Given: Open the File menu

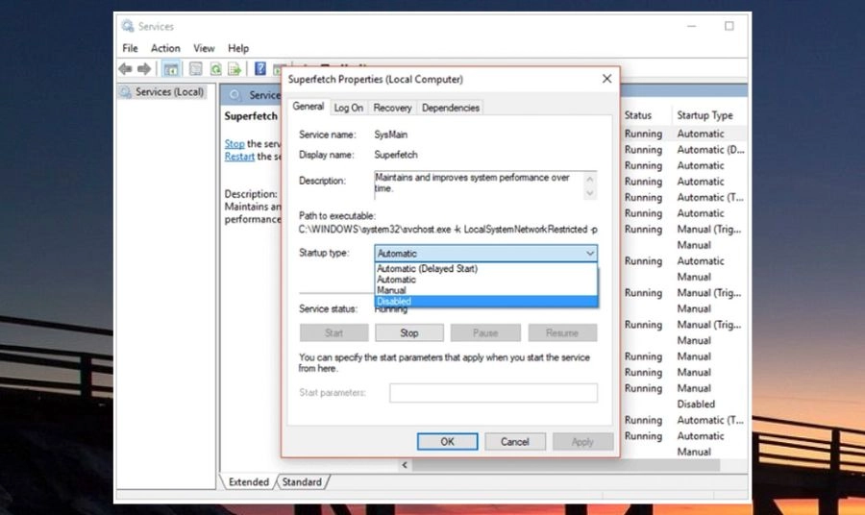Looking at the screenshot, I should 130,48.
